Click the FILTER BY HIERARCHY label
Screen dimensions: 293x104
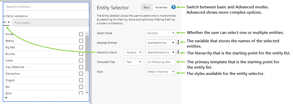(16, 16)
